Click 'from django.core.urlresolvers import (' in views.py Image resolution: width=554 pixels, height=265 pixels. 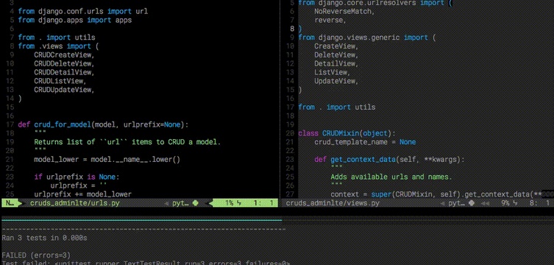click(375, 3)
